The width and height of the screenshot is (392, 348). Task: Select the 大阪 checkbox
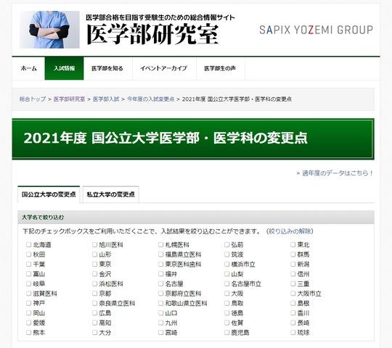coord(226,293)
